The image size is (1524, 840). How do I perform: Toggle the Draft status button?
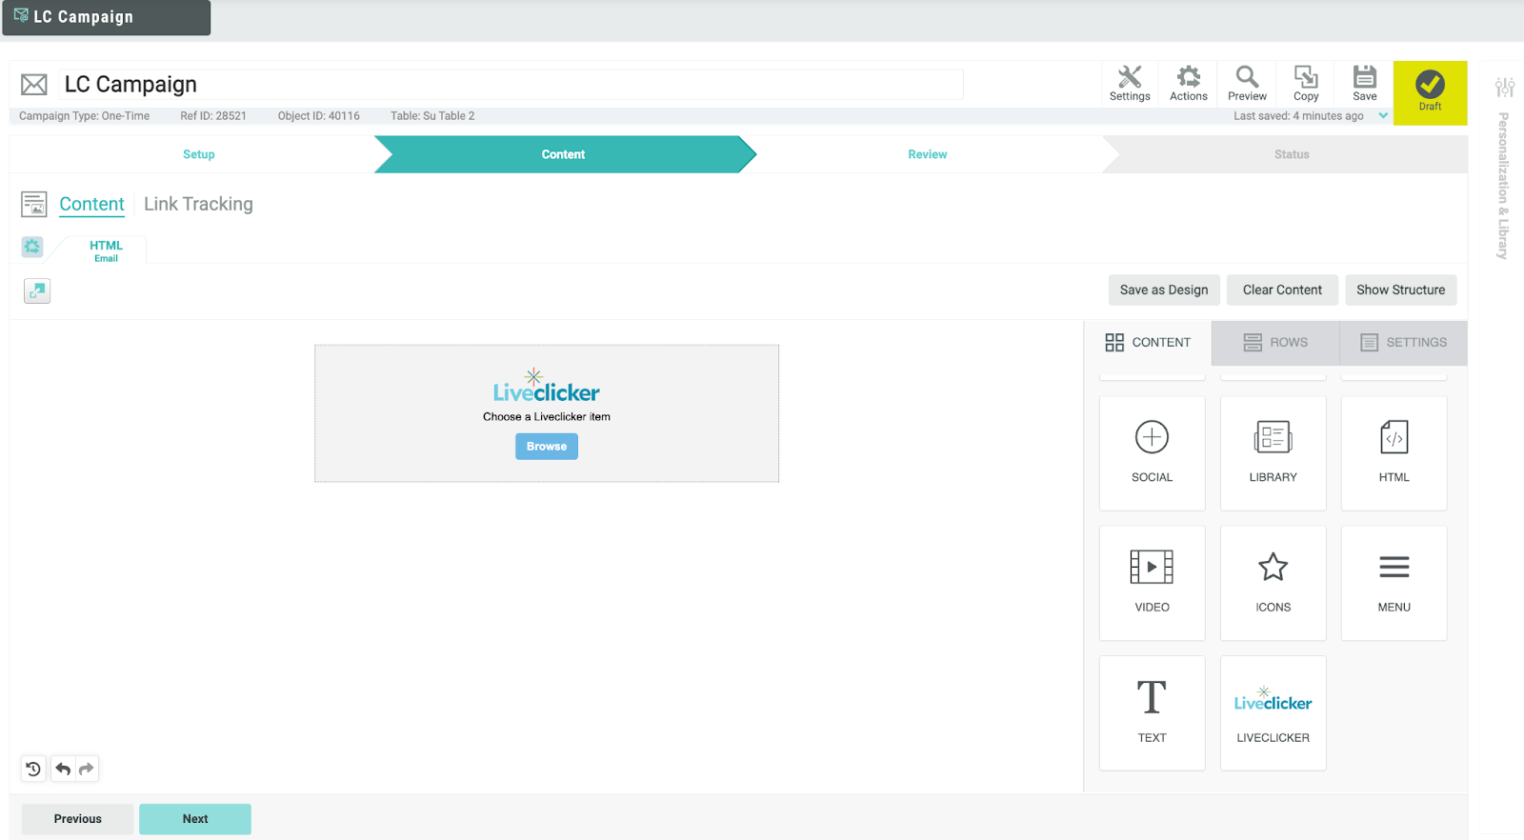pos(1430,92)
